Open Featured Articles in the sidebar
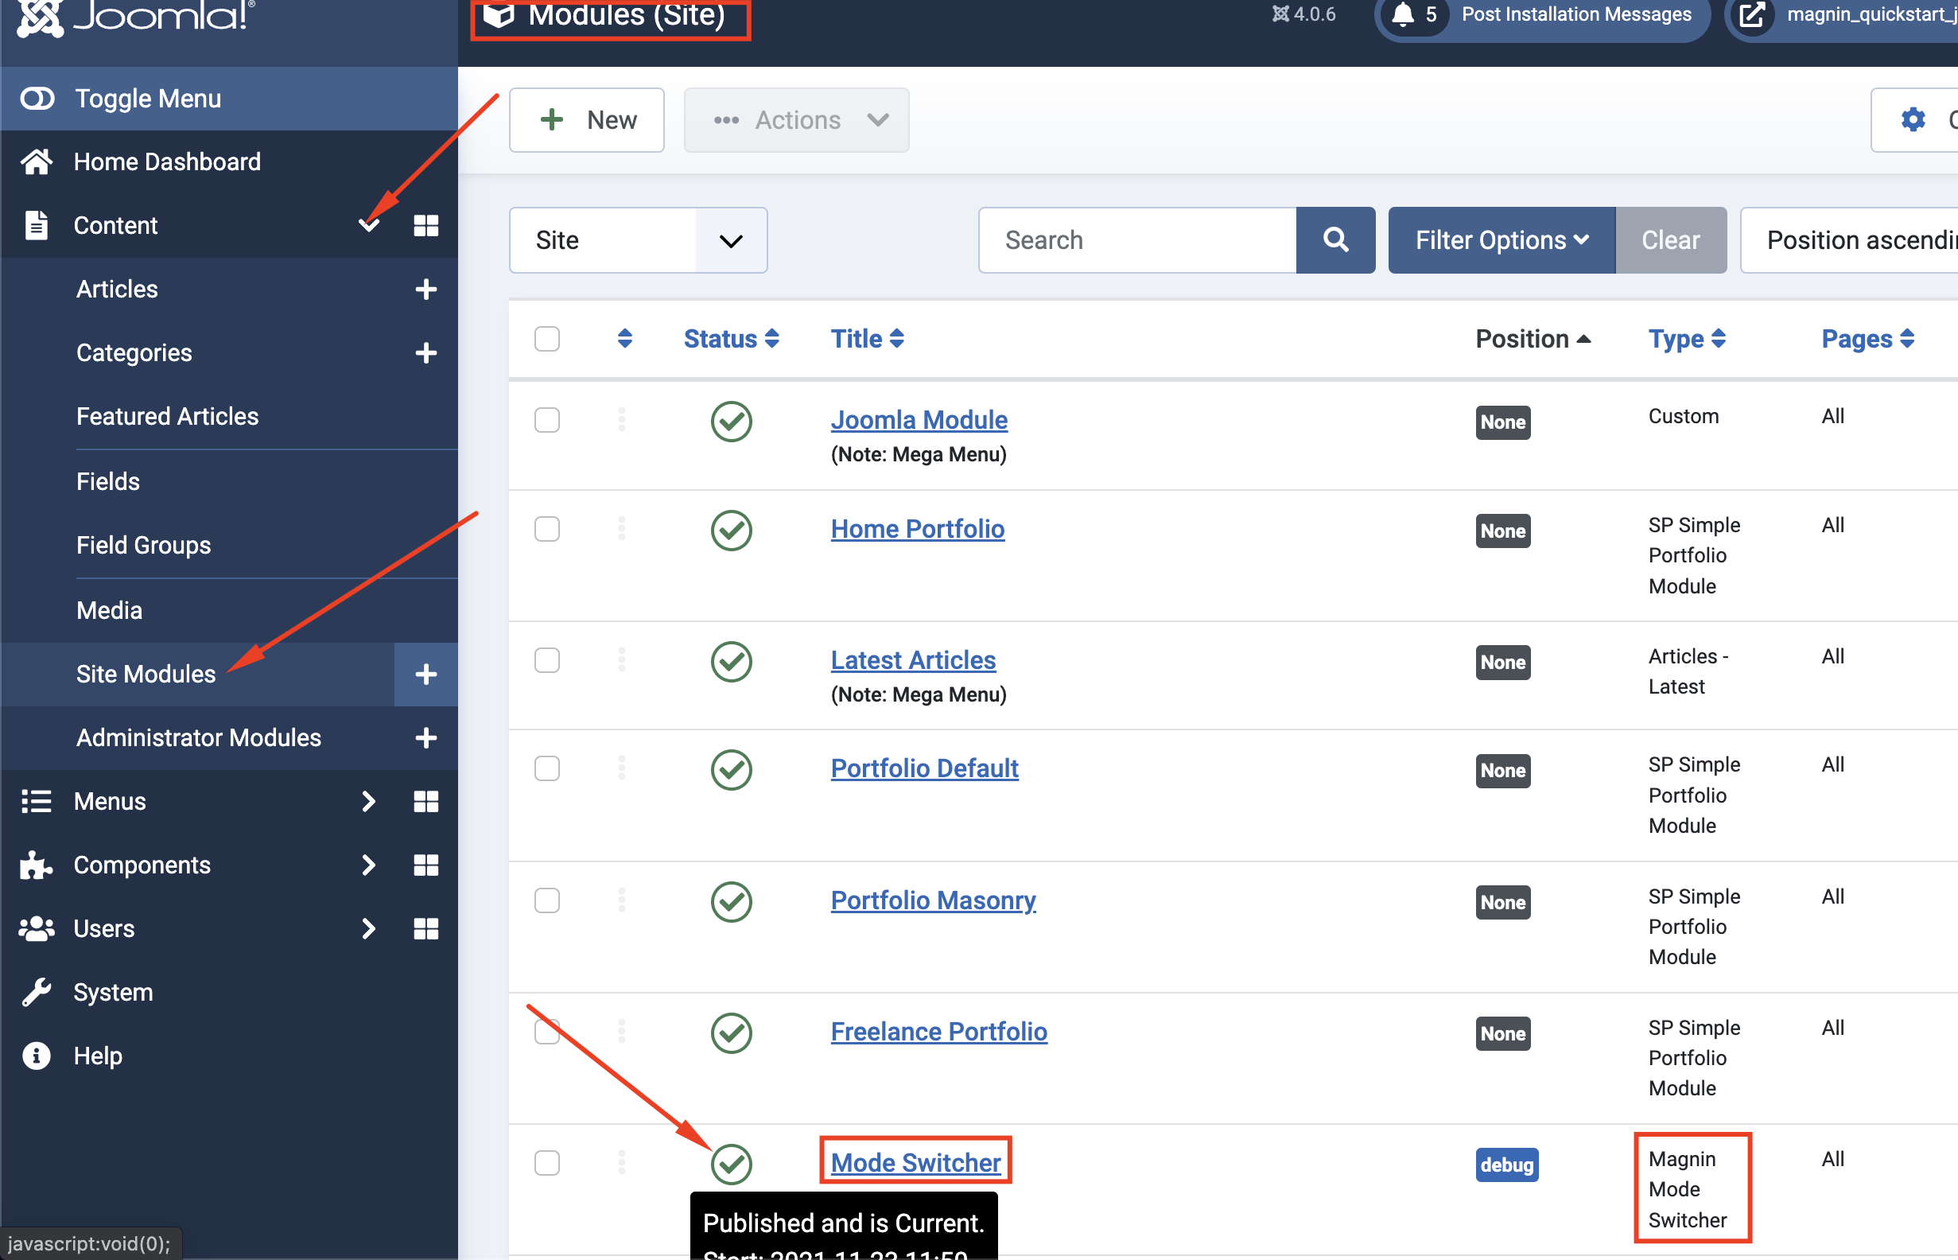 pos(167,417)
